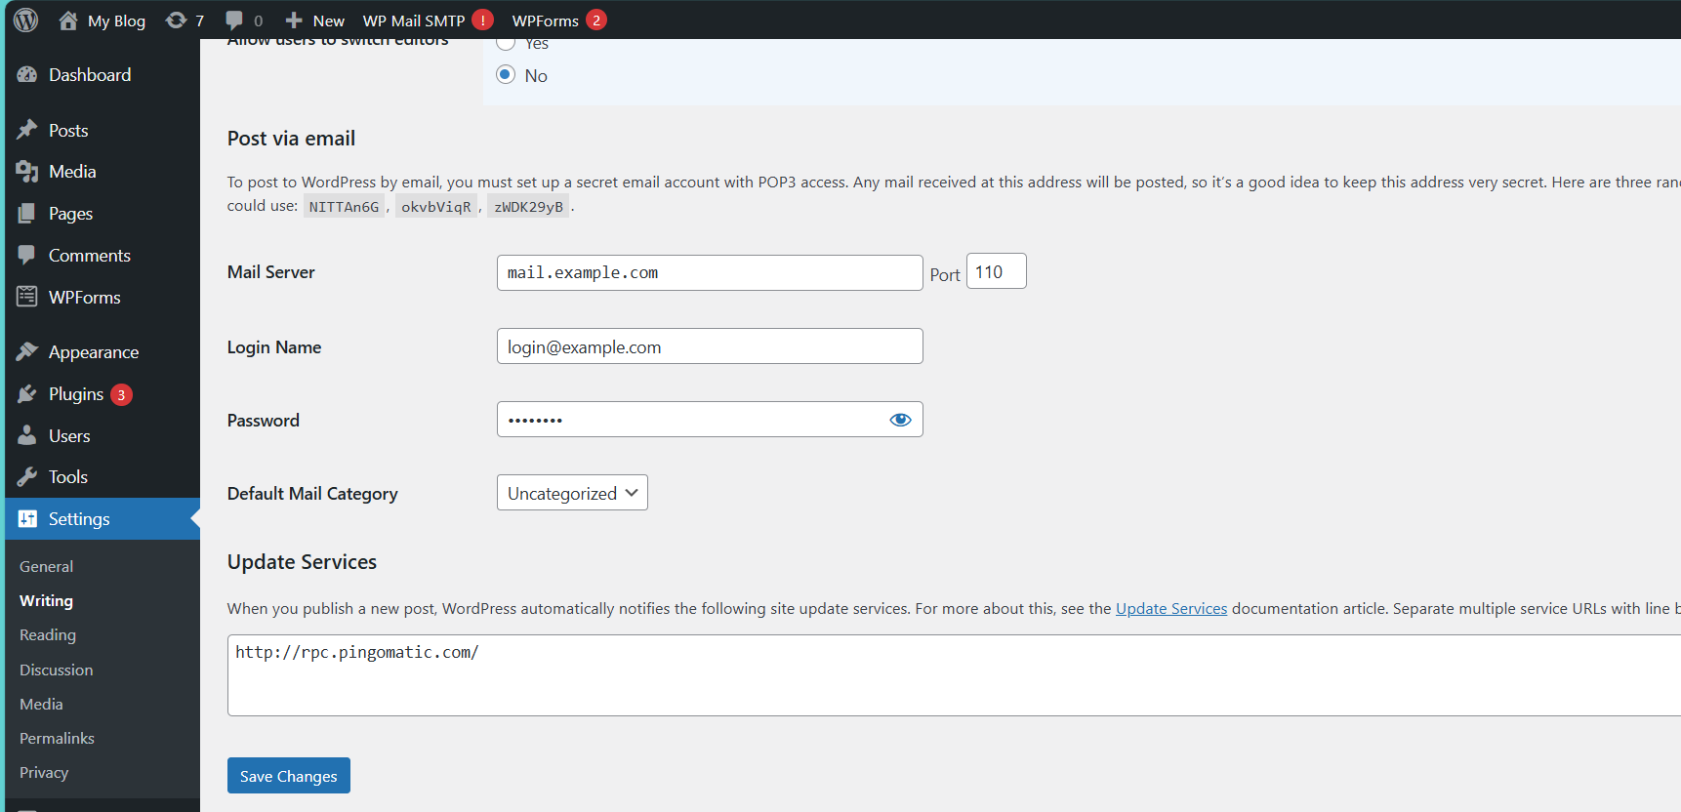The height and width of the screenshot is (812, 1681).
Task: Click the Mail Server label
Action: (271, 272)
